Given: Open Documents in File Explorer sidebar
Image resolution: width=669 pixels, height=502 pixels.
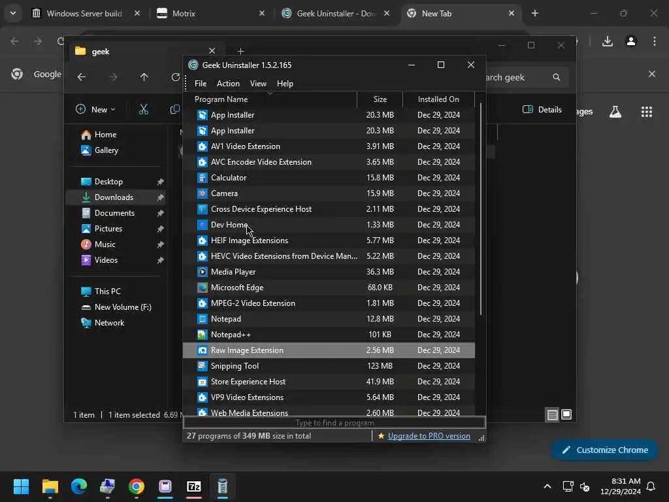Looking at the screenshot, I should coord(108,213).
